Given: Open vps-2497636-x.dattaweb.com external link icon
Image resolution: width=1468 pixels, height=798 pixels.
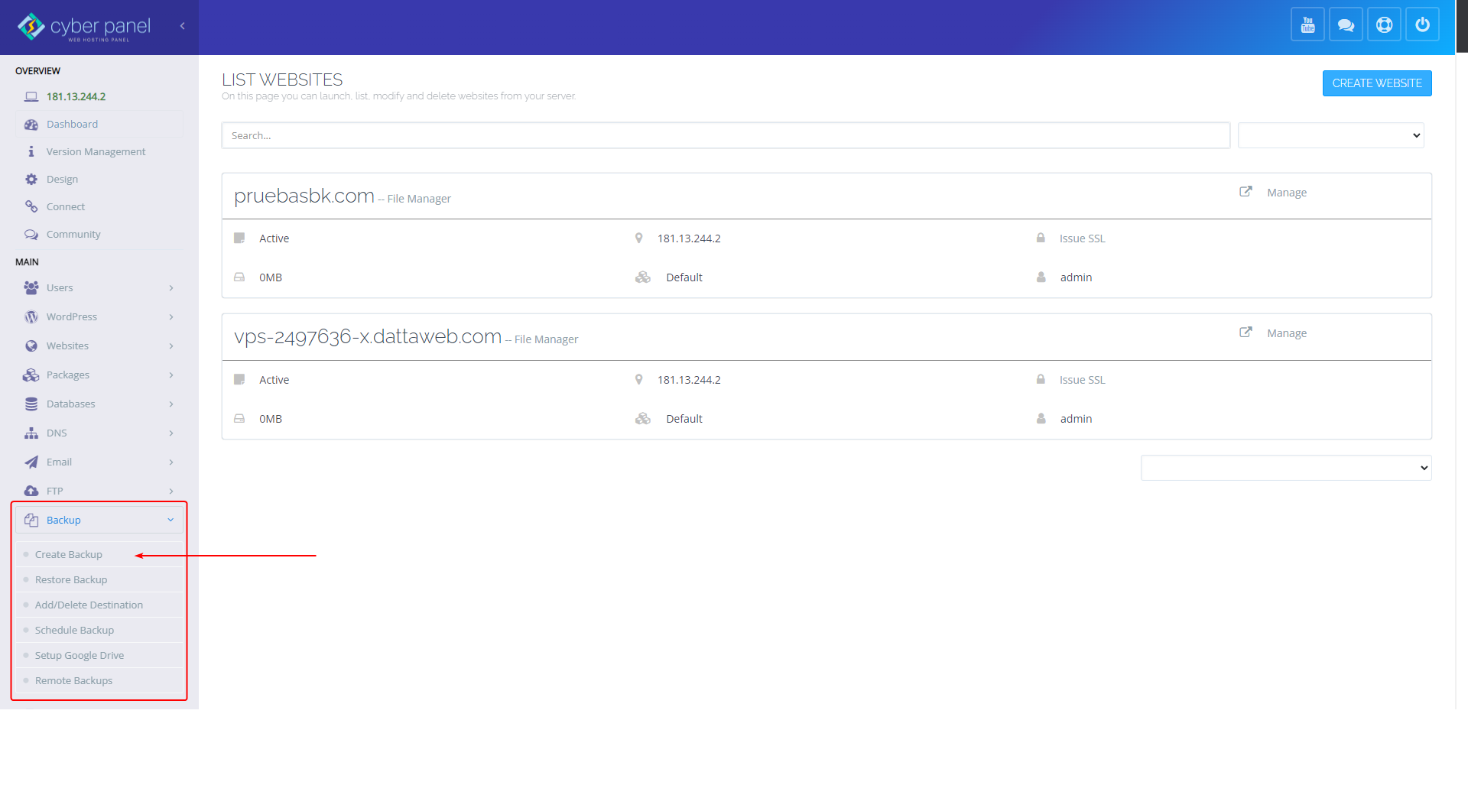Looking at the screenshot, I should (1246, 332).
